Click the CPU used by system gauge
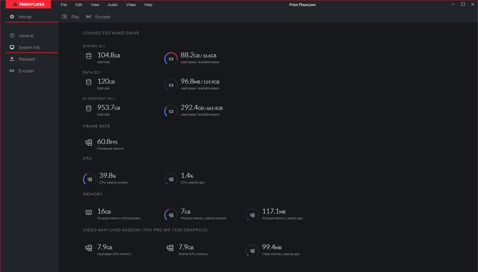 pyautogui.click(x=89, y=179)
